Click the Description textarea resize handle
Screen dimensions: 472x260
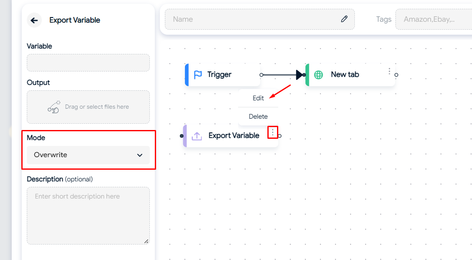tap(146, 241)
